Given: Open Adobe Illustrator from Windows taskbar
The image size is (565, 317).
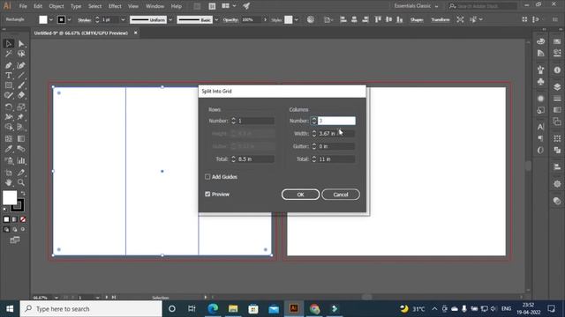Looking at the screenshot, I should (294, 308).
